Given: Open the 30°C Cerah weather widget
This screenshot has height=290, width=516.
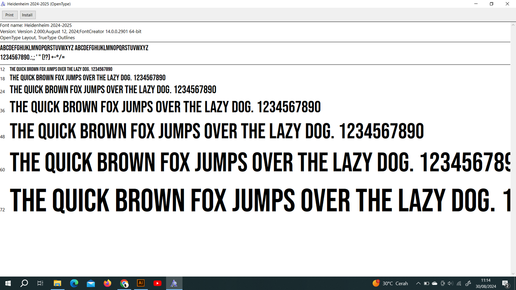Looking at the screenshot, I should pyautogui.click(x=390, y=284).
